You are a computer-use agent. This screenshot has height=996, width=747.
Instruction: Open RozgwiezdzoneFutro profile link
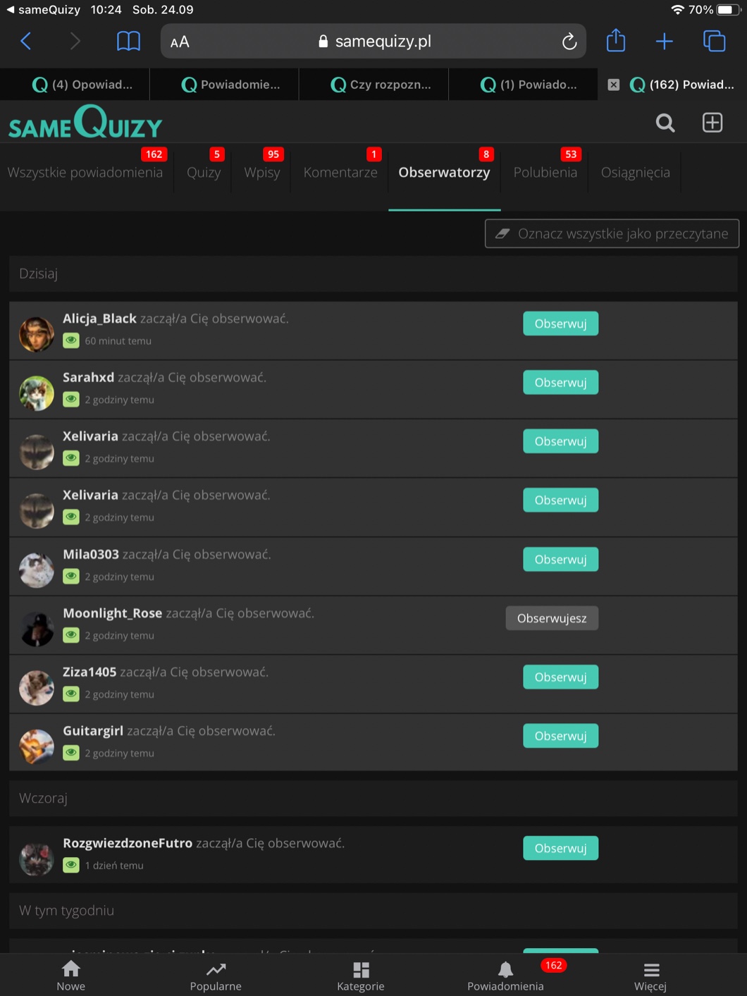click(x=127, y=843)
